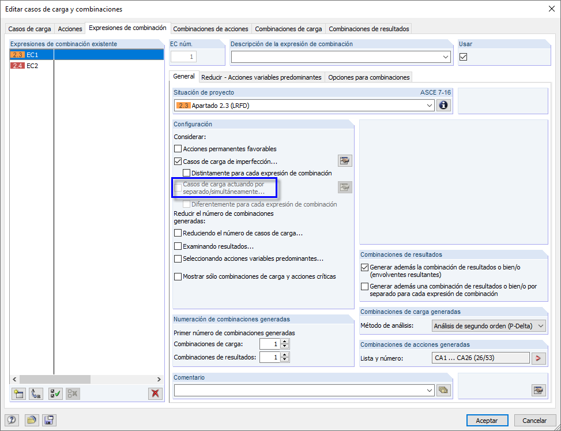Check Examinando resultados option
This screenshot has width=561, height=431.
pyautogui.click(x=178, y=246)
